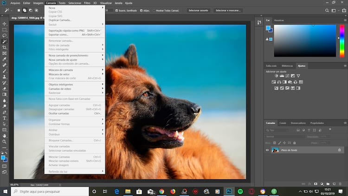The height and width of the screenshot is (196, 348).
Task: Expand Máscara de camada submenu
Action: 75,70
